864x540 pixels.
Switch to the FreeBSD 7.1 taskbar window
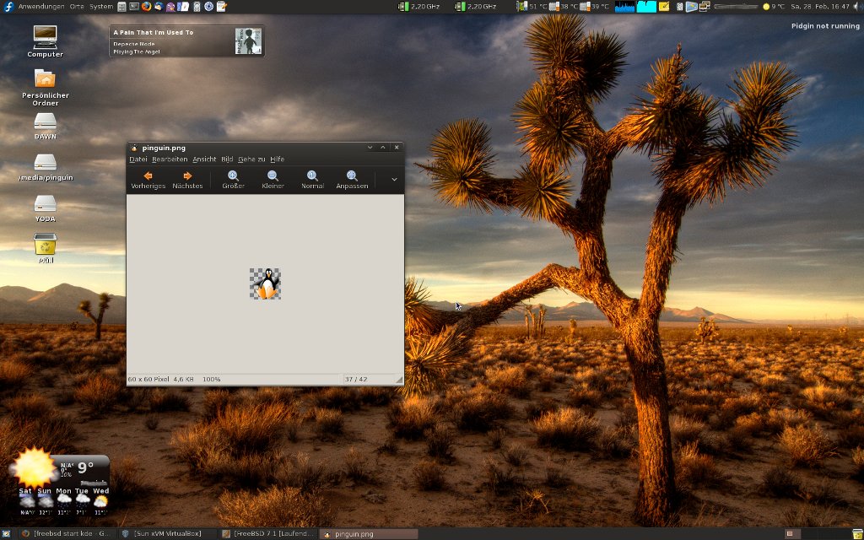(267, 533)
